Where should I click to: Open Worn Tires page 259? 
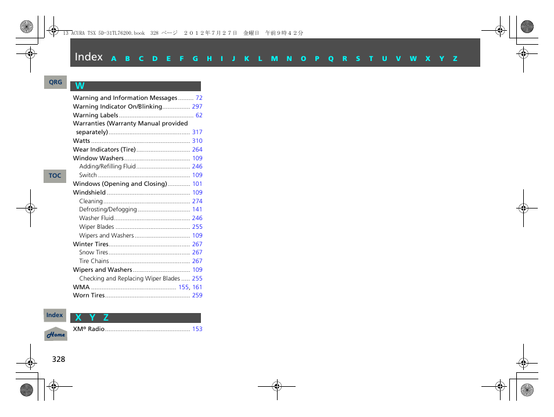[197, 296]
